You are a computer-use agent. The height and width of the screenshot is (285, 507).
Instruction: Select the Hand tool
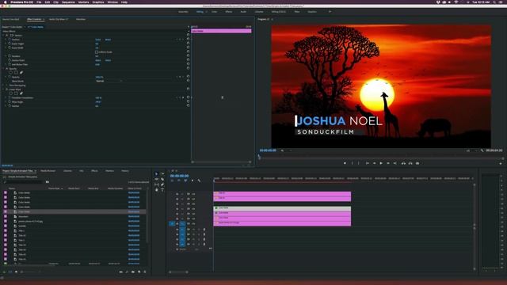[157, 190]
